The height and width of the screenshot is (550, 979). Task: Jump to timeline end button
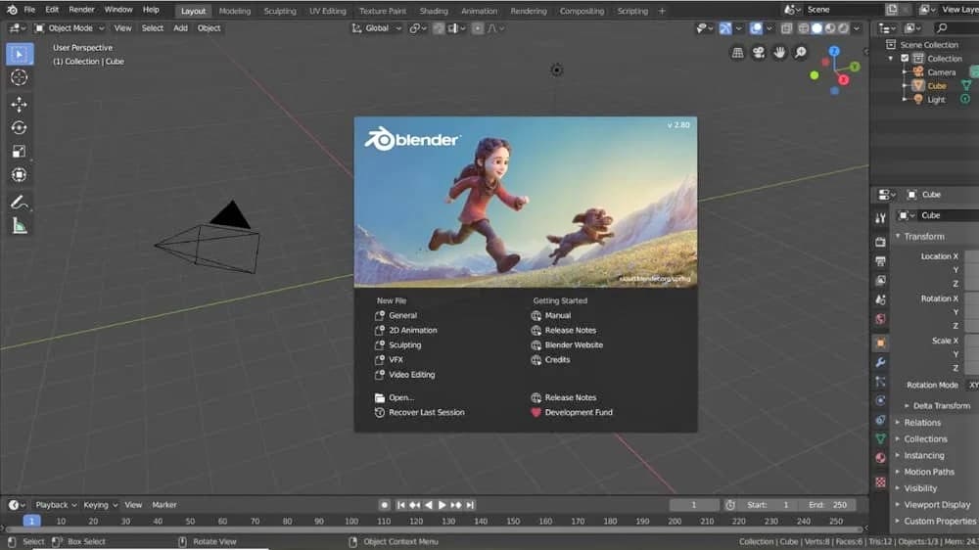470,505
